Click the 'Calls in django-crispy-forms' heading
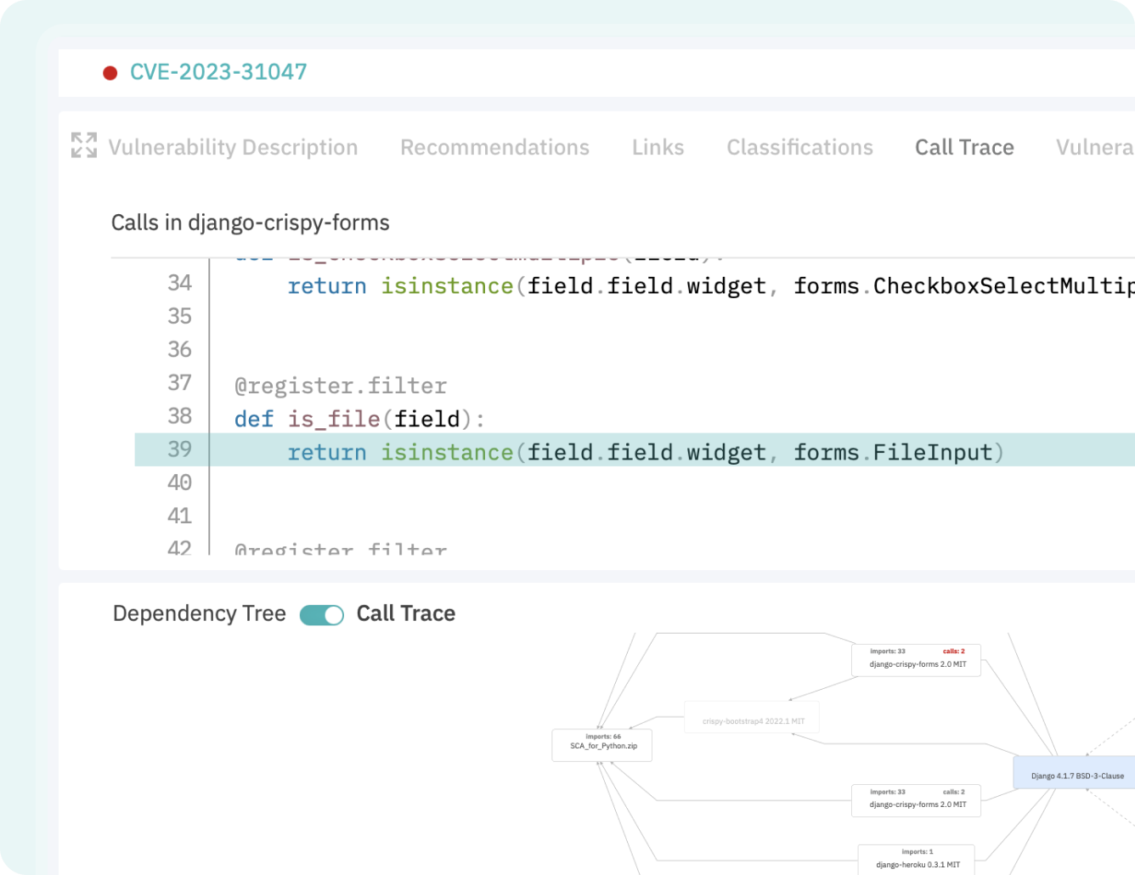This screenshot has width=1135, height=875. coord(251,223)
